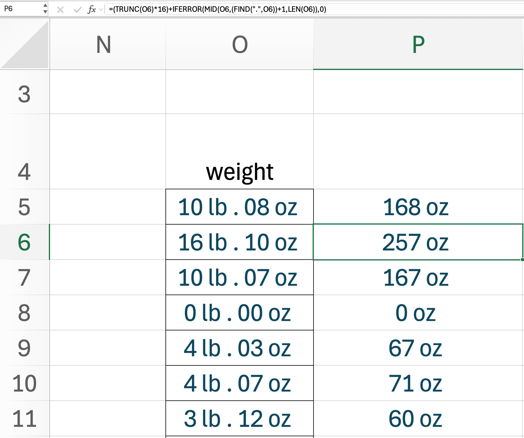Select the entire column O header

(x=239, y=44)
